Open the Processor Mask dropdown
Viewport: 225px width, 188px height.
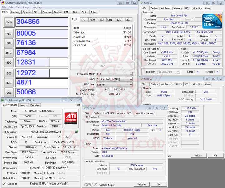click(x=114, y=74)
